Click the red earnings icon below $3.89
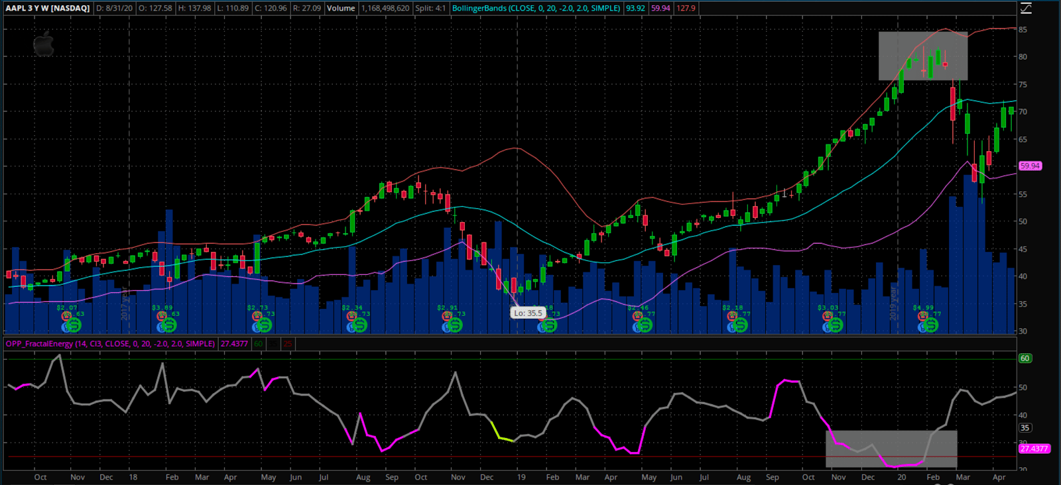 tap(162, 317)
